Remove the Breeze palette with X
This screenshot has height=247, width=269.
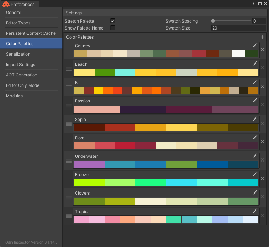click(262, 179)
